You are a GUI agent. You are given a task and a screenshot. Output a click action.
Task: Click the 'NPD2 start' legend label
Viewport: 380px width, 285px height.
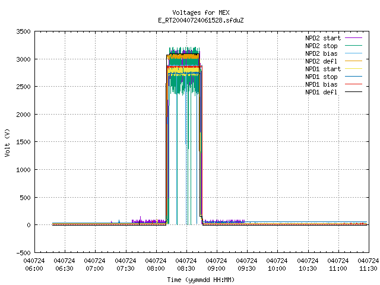pos(323,38)
